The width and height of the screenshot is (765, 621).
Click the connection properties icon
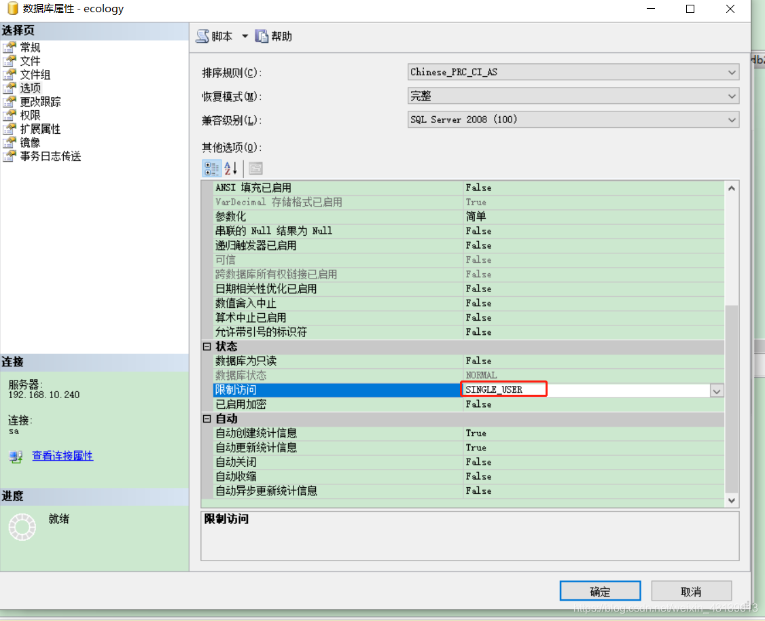coord(16,456)
